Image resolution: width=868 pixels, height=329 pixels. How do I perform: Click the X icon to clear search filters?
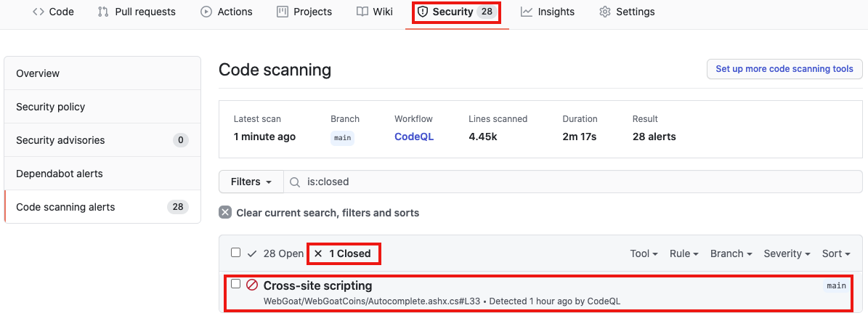[225, 213]
